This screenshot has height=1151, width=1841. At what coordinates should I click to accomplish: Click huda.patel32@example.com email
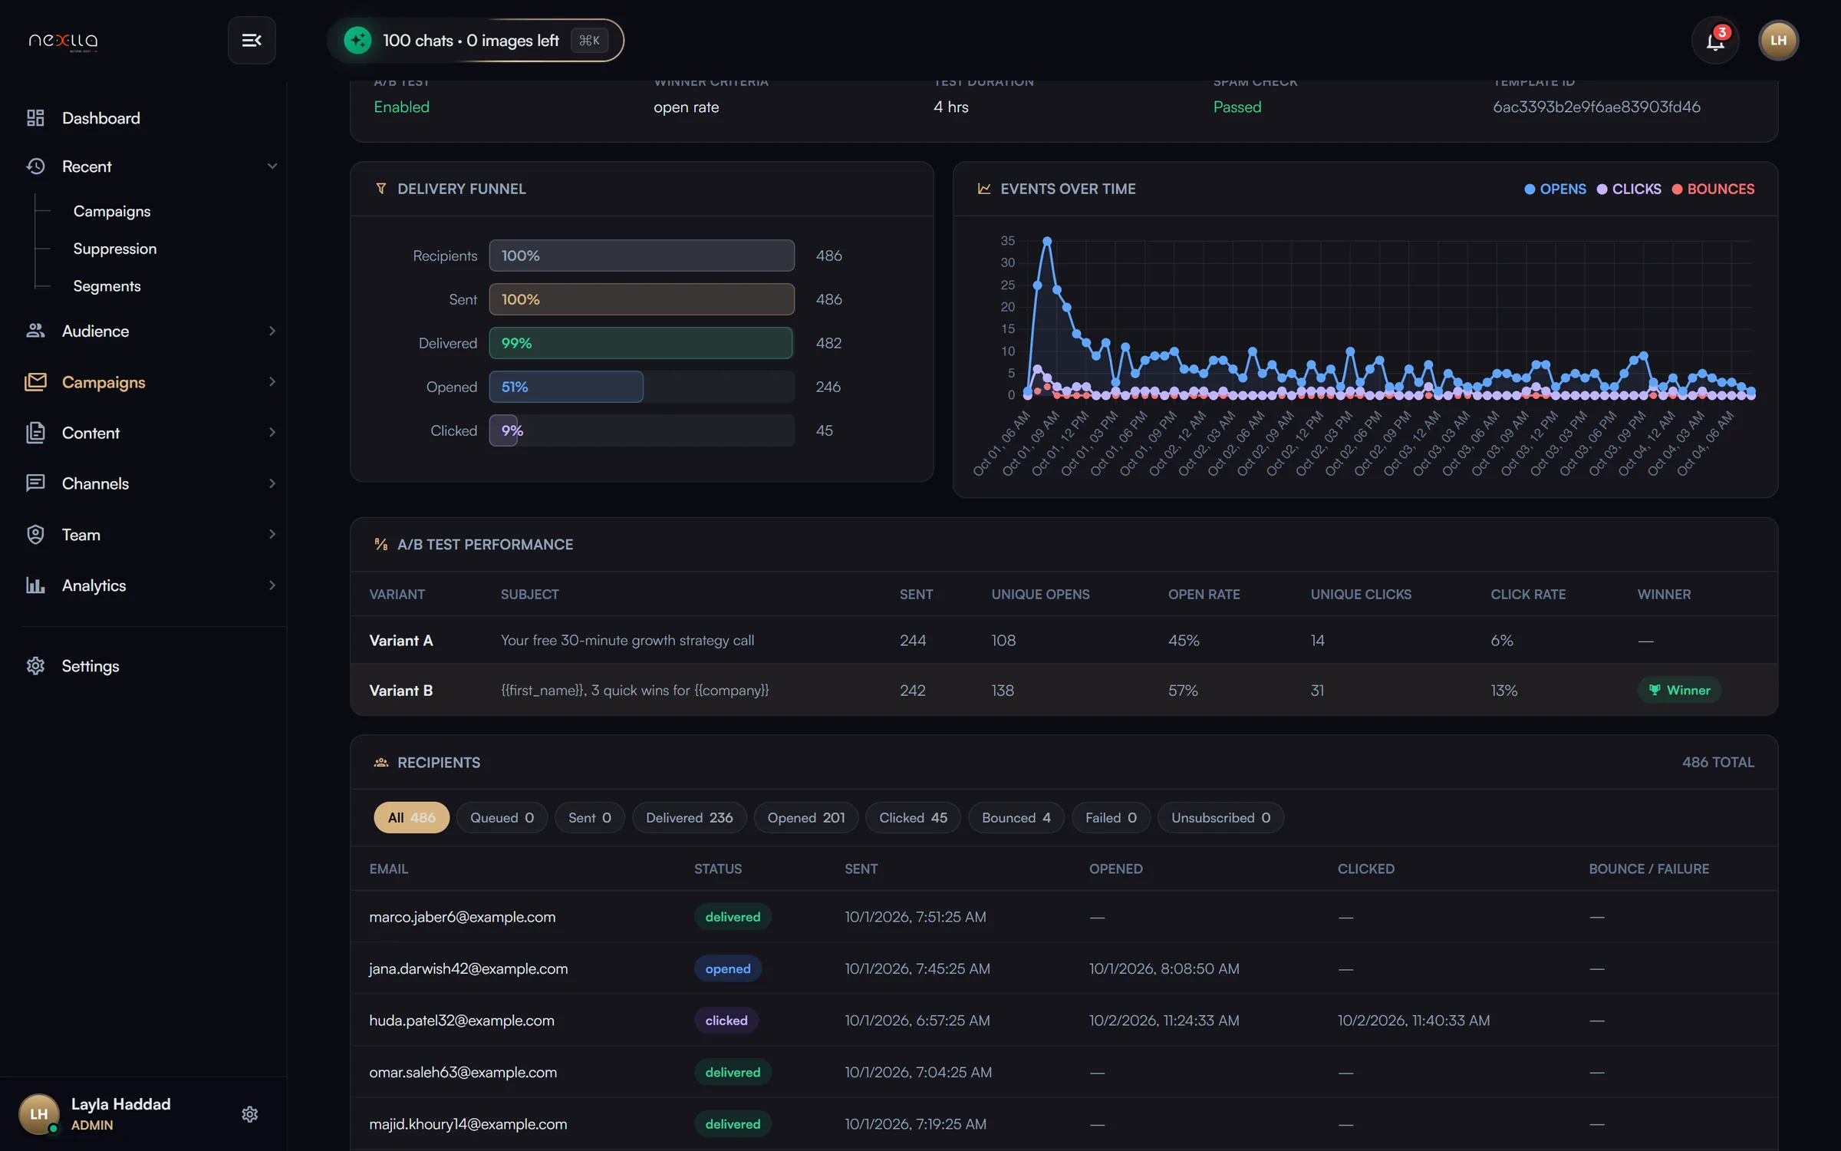[x=462, y=1020]
